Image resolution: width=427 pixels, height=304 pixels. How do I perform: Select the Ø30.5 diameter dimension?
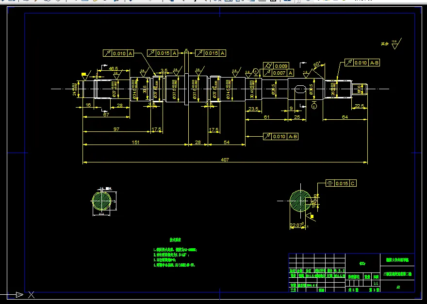[311, 89]
